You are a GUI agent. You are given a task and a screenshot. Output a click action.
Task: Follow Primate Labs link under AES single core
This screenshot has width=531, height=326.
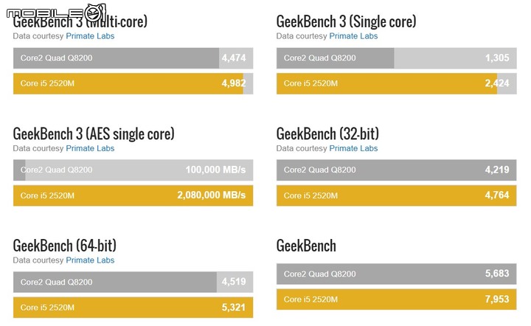(x=90, y=148)
